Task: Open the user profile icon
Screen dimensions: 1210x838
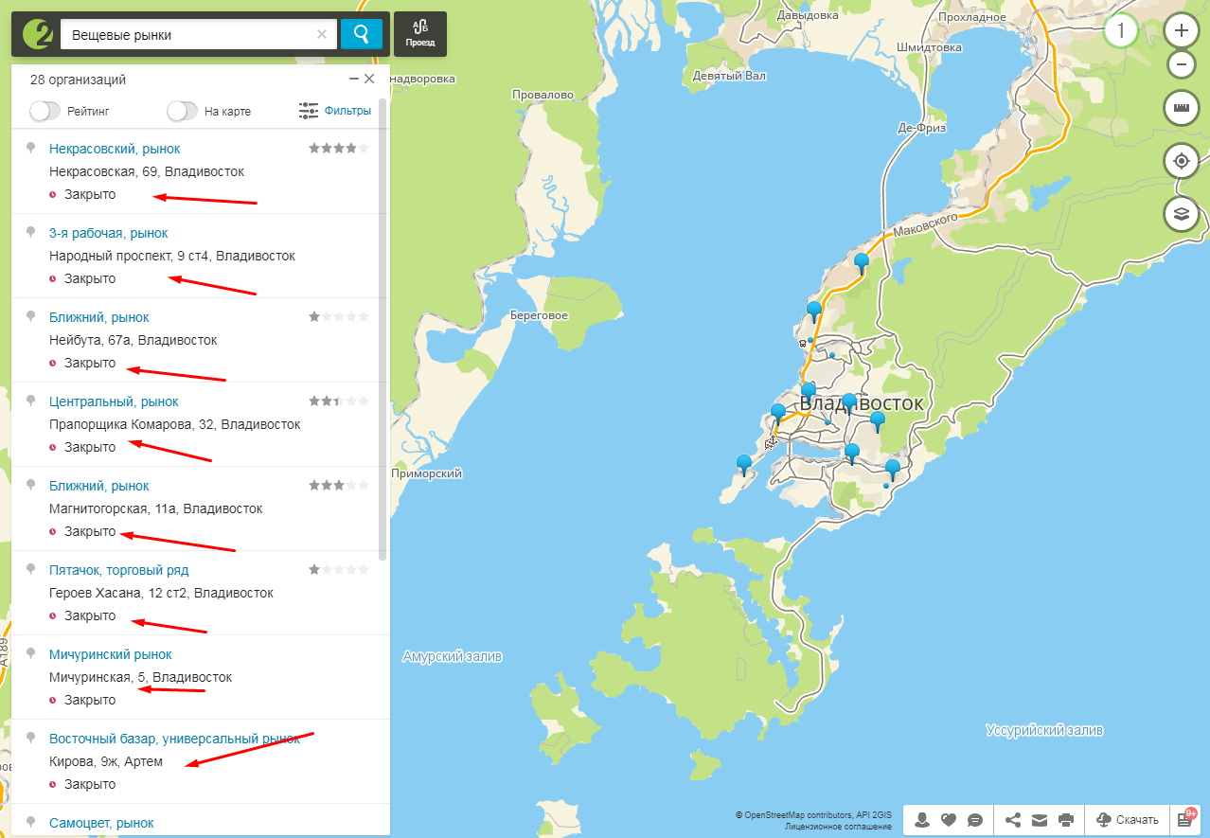Action: click(922, 820)
